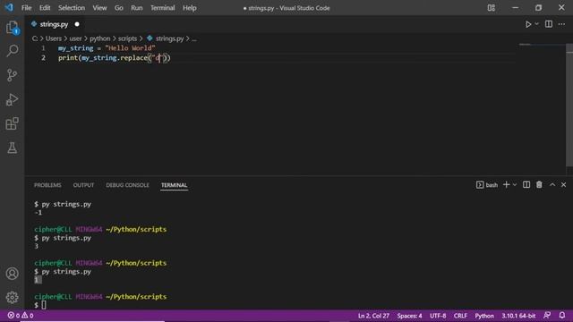Open the Accounts menu icon

(x=12, y=274)
